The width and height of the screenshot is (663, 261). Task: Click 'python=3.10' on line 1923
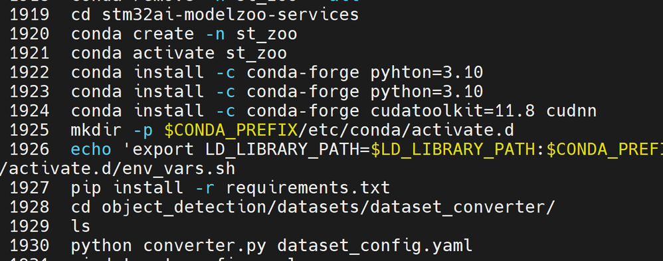click(426, 92)
